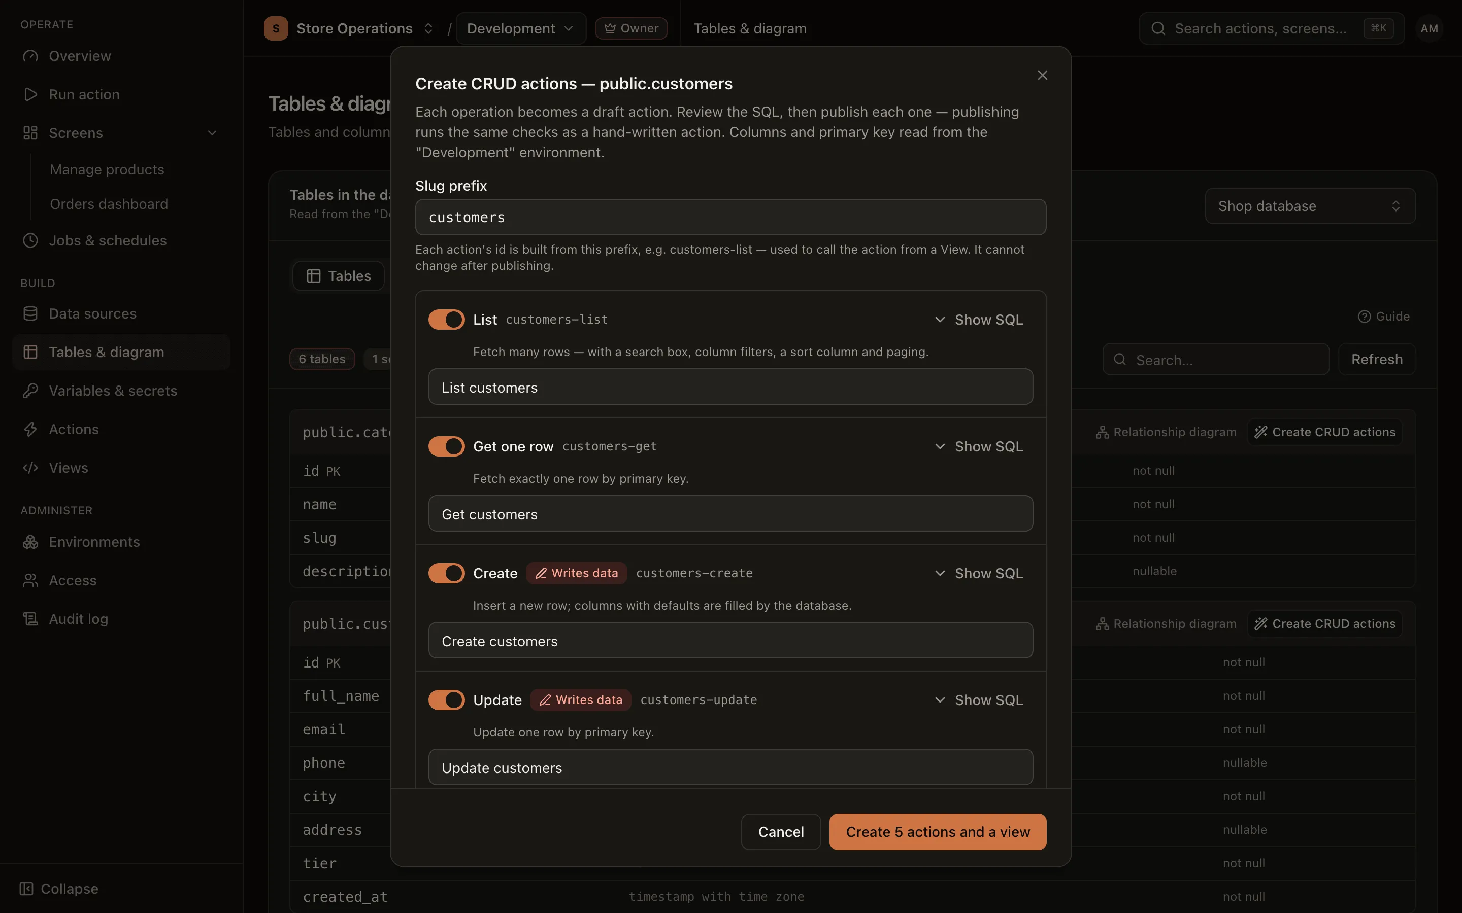Viewport: 1462px width, 913px height.
Task: Open Jobs & schedules clock icon
Action: pyautogui.click(x=30, y=240)
